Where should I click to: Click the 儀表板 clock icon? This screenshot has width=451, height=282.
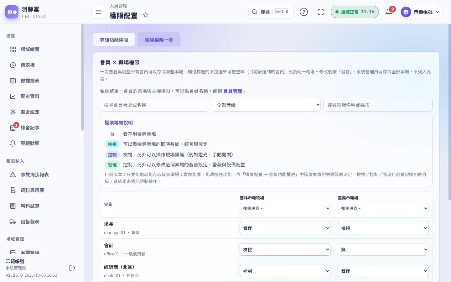click(x=13, y=65)
